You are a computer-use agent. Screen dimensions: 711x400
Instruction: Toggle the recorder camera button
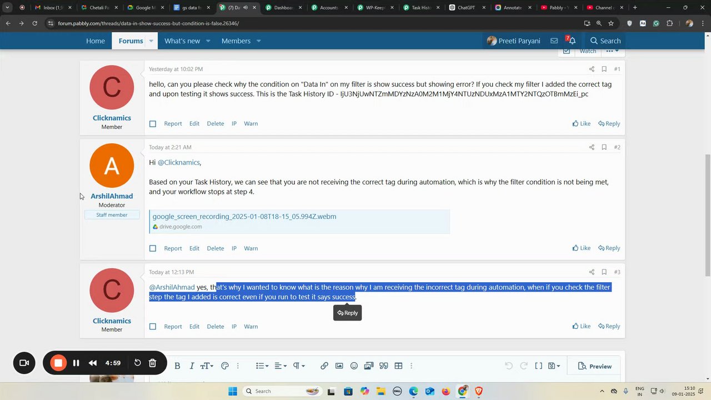click(24, 363)
